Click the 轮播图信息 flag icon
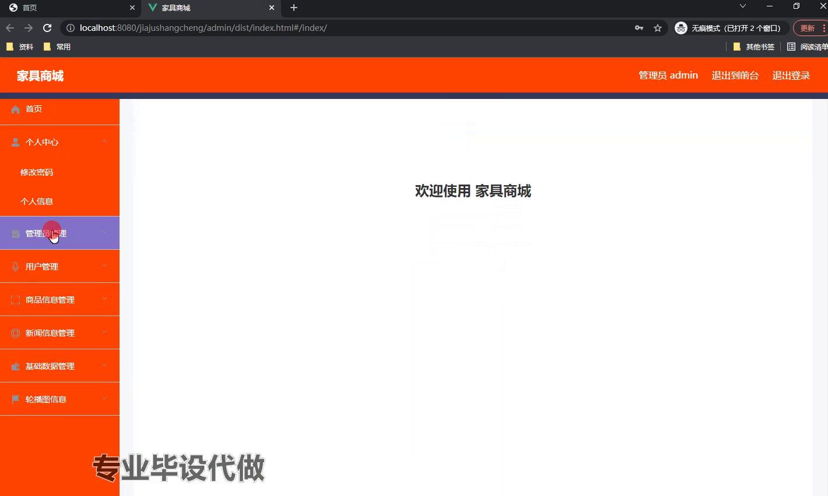The width and height of the screenshot is (828, 496). (15, 399)
